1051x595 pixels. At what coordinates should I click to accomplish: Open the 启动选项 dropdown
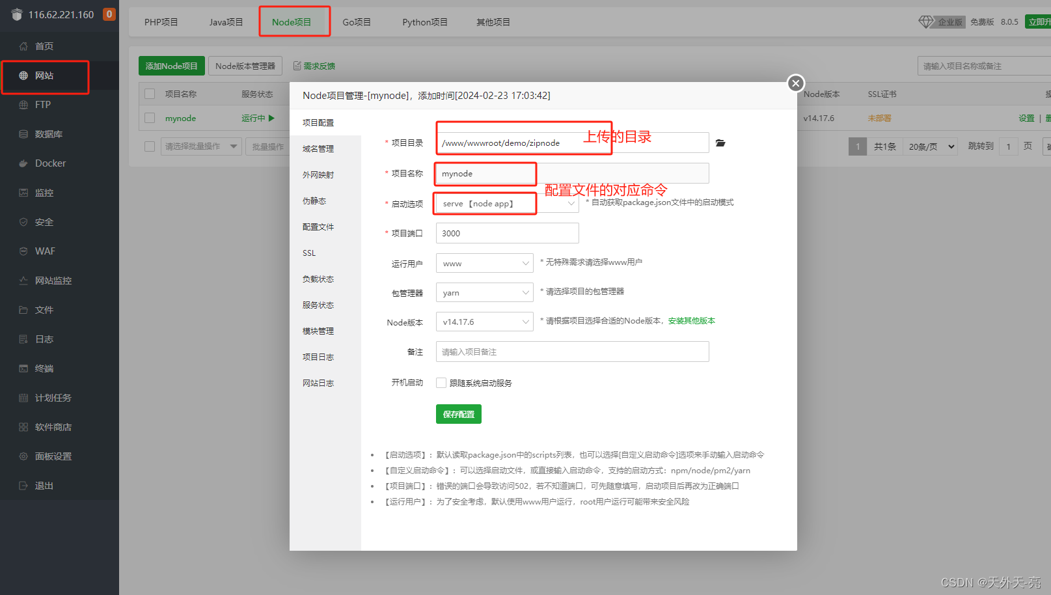tap(507, 204)
